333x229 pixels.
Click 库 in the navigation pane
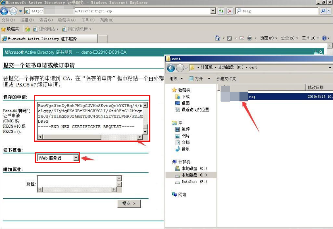point(180,123)
